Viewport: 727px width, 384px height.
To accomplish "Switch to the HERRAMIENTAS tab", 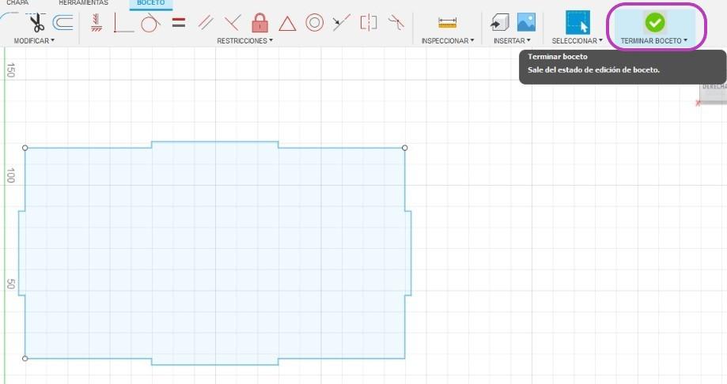I will click(83, 3).
